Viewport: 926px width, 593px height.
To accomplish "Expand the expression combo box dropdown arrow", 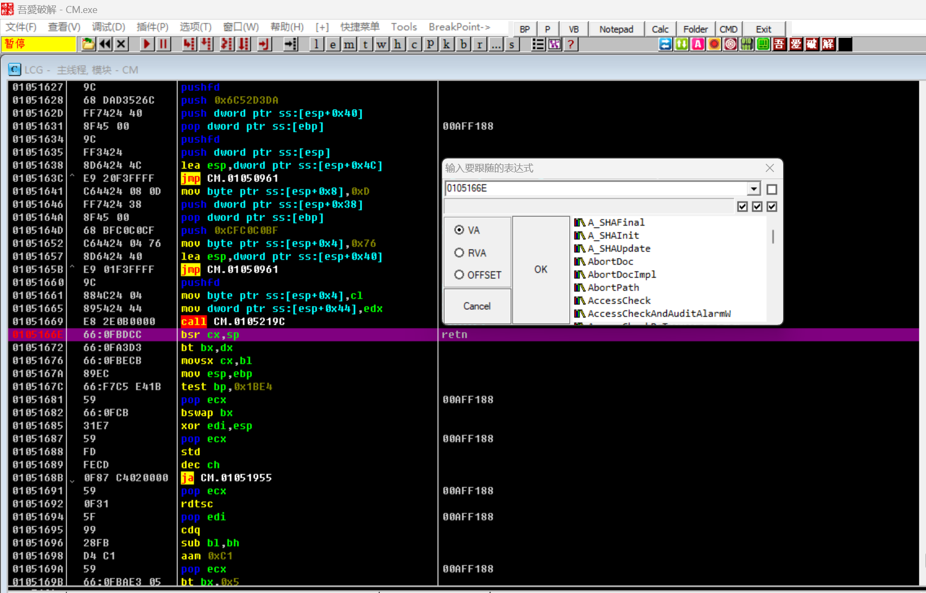I will (754, 189).
